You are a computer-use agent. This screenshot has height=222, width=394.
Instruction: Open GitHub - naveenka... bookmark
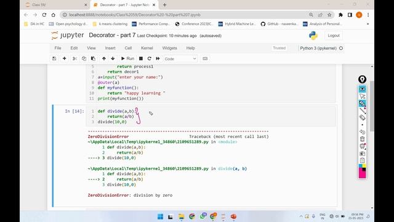point(279,24)
